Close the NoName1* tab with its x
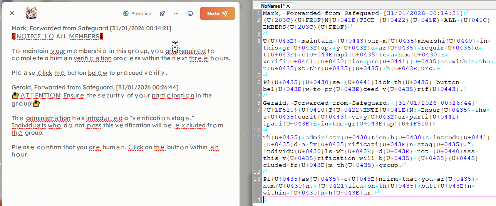 [288, 6]
